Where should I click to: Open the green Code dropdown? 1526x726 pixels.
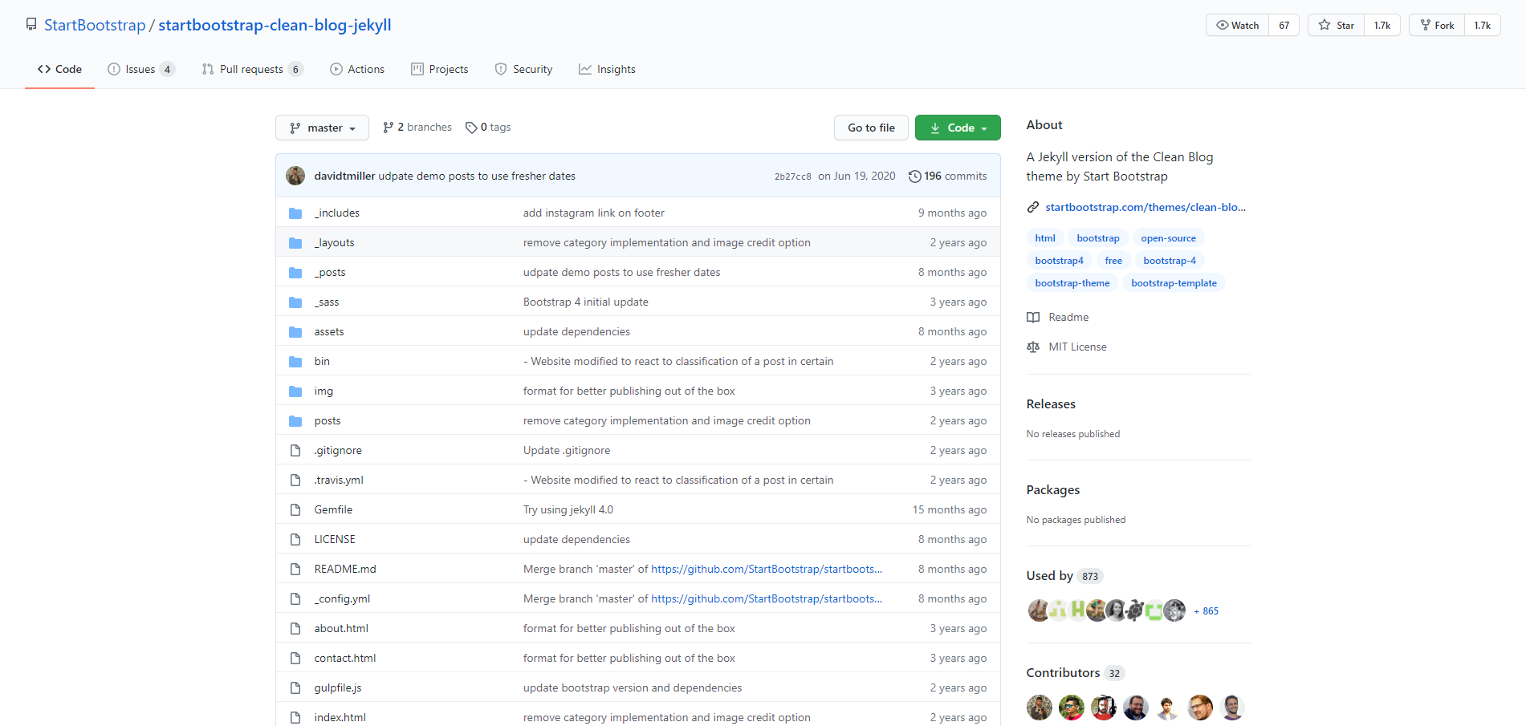pyautogui.click(x=958, y=128)
